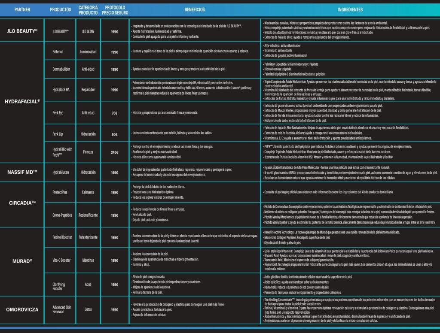Click the Anti-edad category for Dermabuilder

tap(88, 69)
